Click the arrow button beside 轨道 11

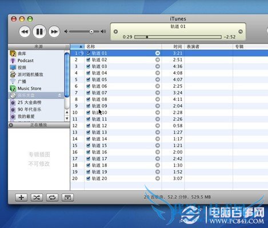[158, 119]
